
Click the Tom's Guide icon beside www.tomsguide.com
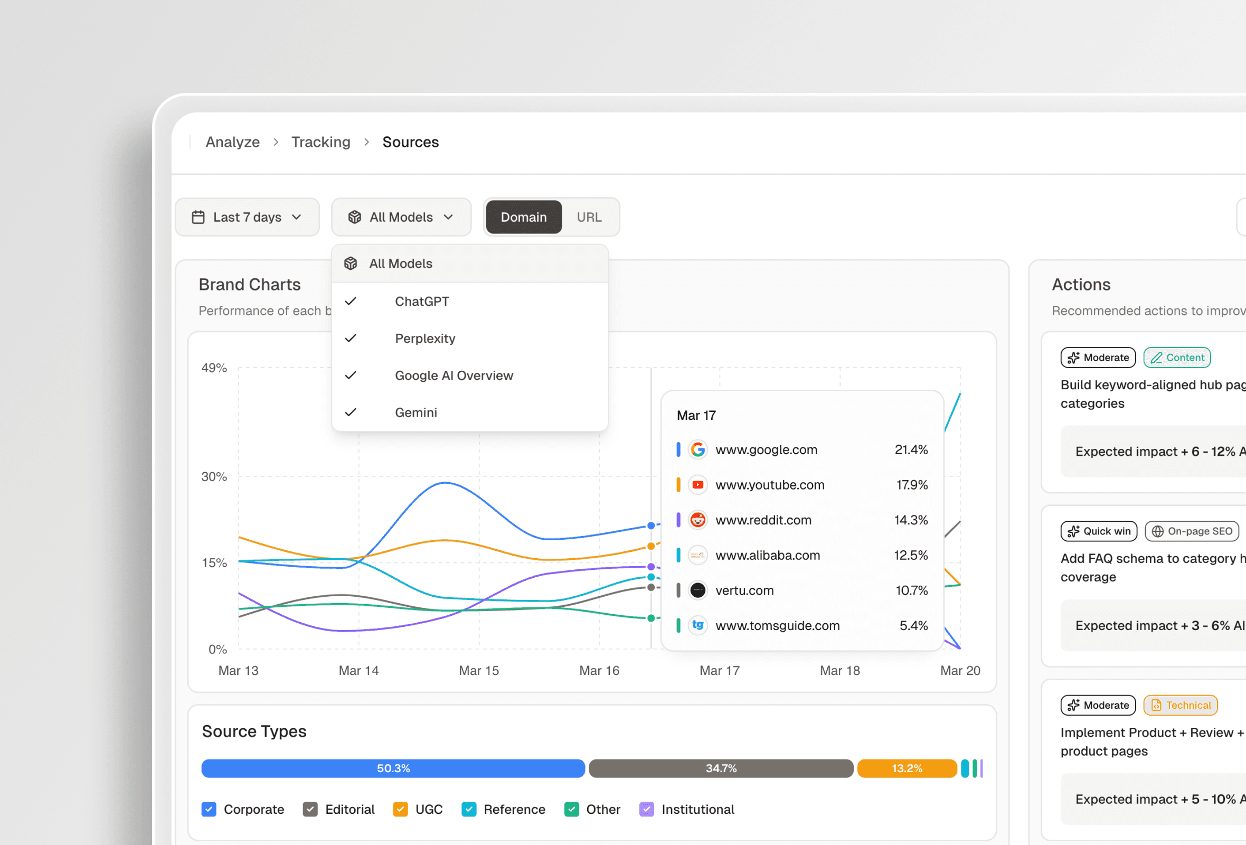[x=698, y=625]
